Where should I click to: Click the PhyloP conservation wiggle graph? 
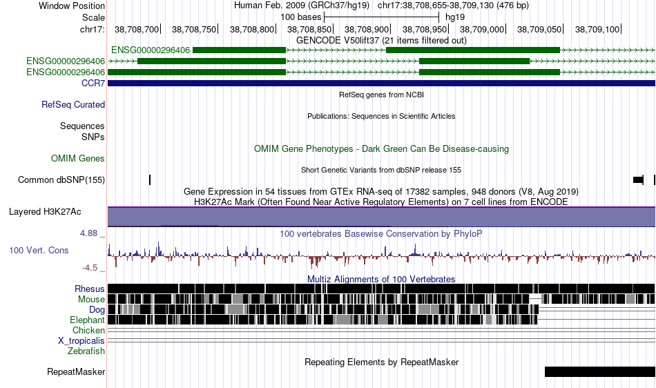pyautogui.click(x=381, y=254)
